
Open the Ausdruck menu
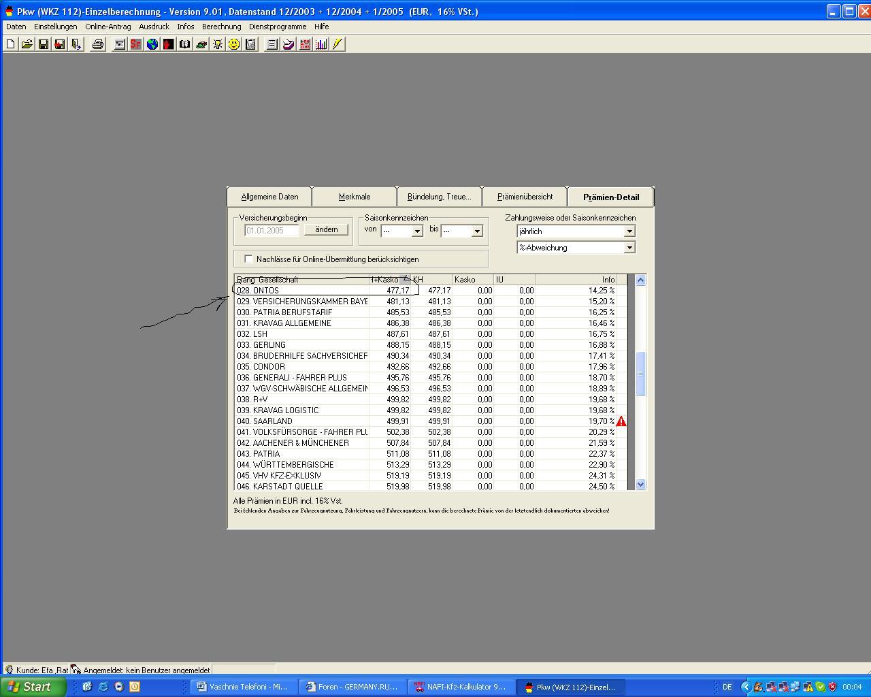coord(154,27)
